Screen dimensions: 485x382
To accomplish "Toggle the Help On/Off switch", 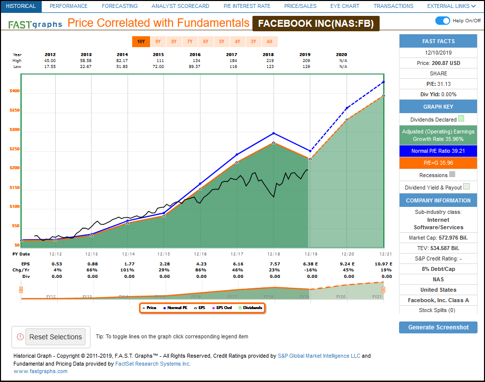I will pos(442,21).
